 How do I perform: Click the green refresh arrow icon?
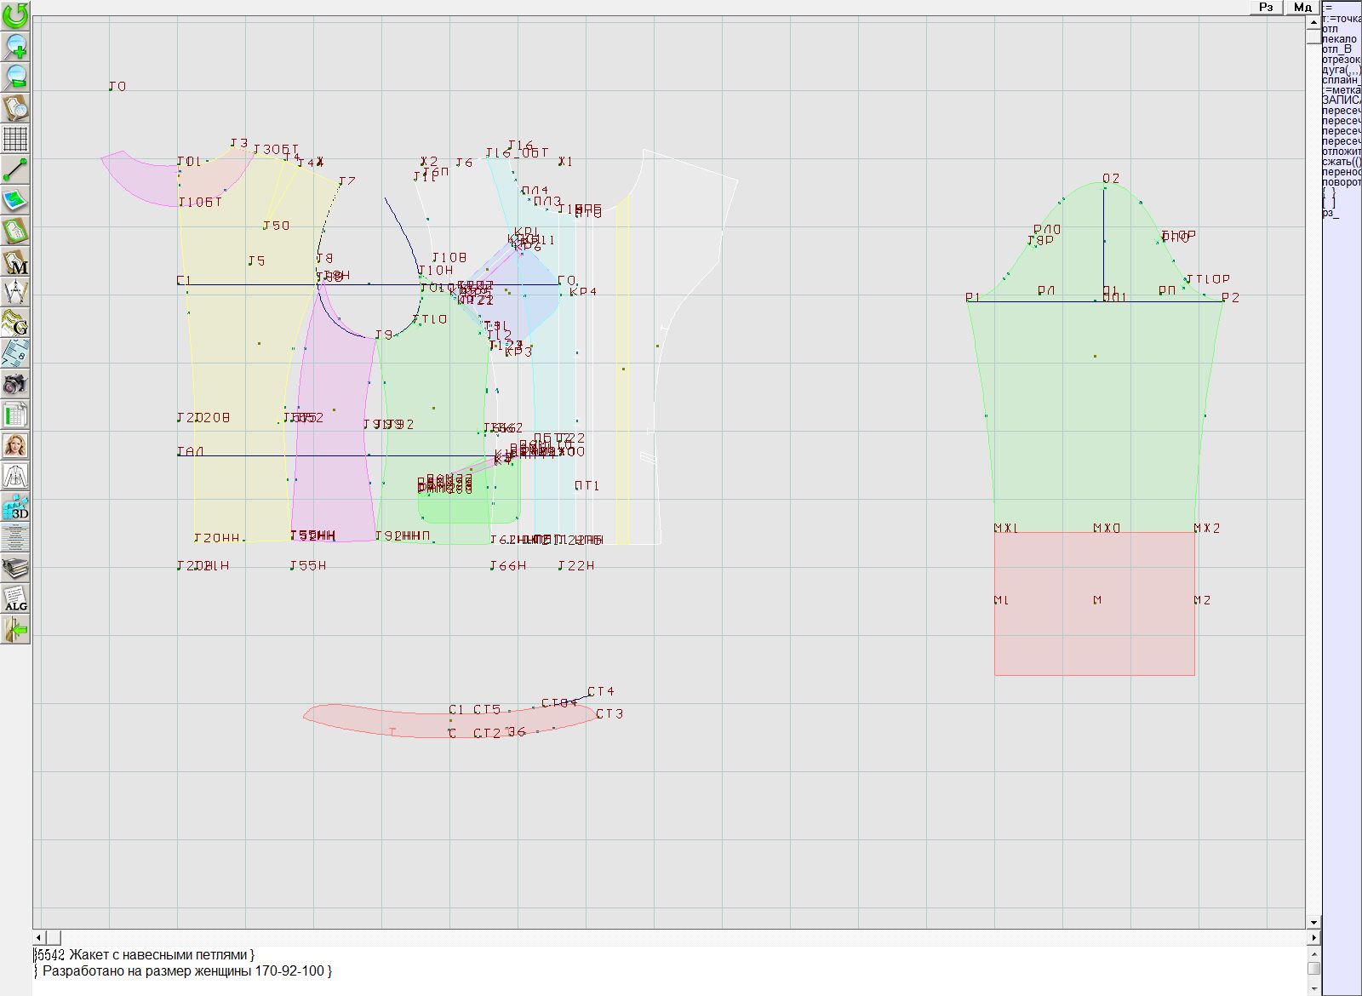(15, 15)
